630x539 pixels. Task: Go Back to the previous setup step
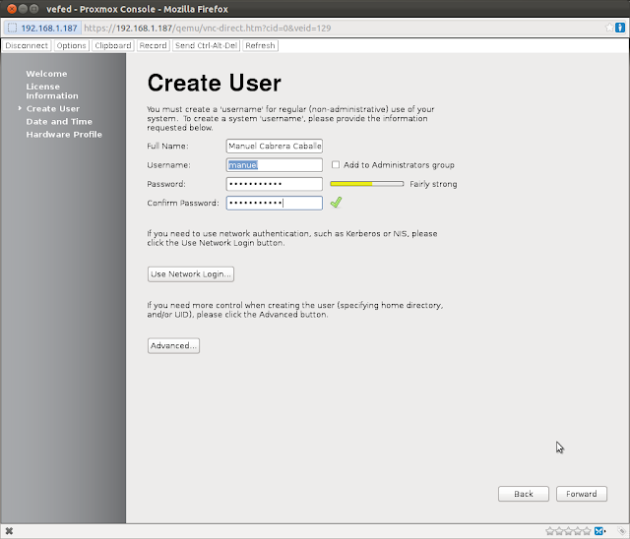[x=523, y=494]
